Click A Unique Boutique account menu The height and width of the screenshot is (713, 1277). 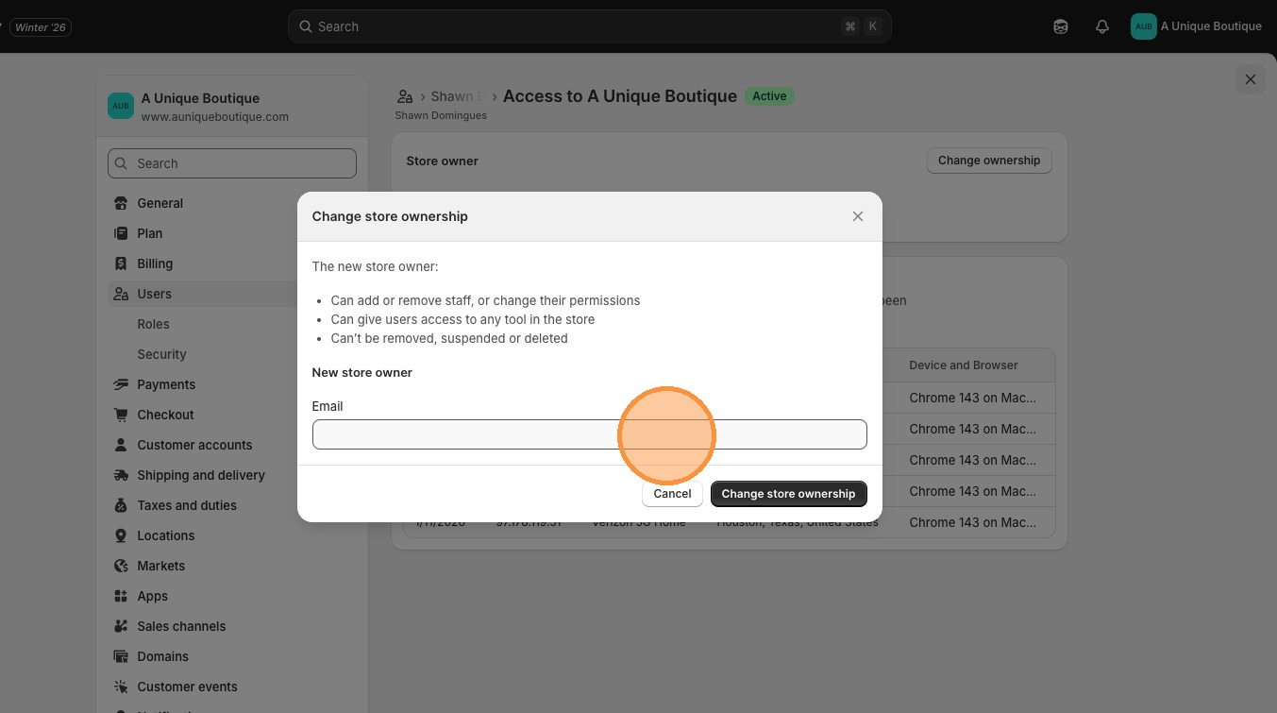pos(1196,26)
